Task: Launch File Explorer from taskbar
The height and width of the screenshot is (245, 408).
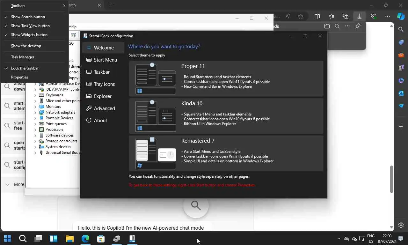Action: [x=69, y=238]
